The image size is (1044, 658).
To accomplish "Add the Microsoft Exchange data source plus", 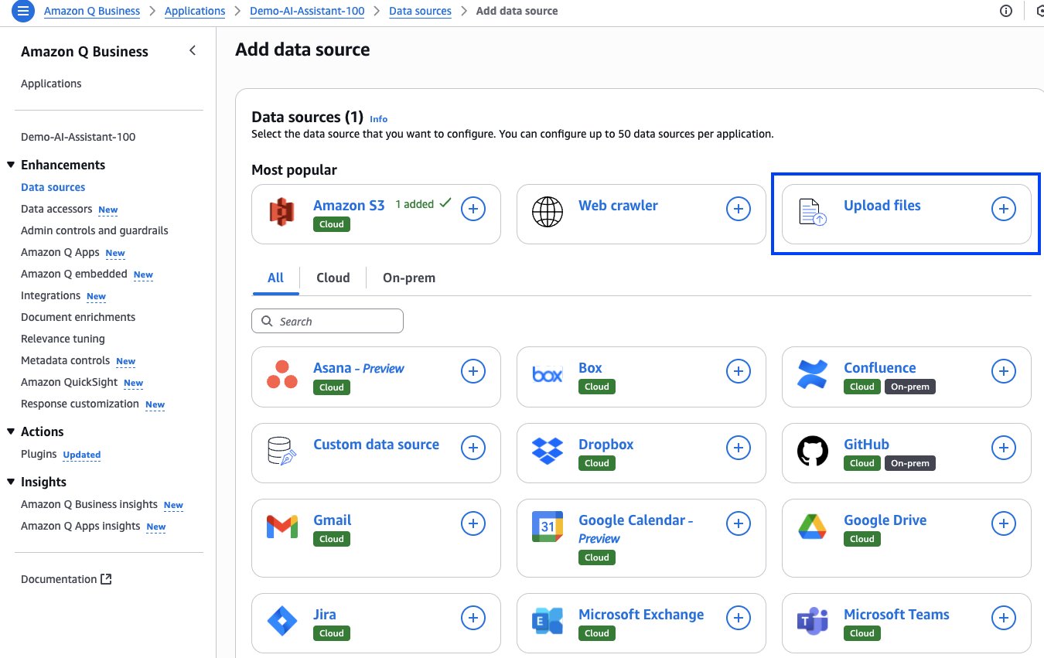I will (x=739, y=618).
